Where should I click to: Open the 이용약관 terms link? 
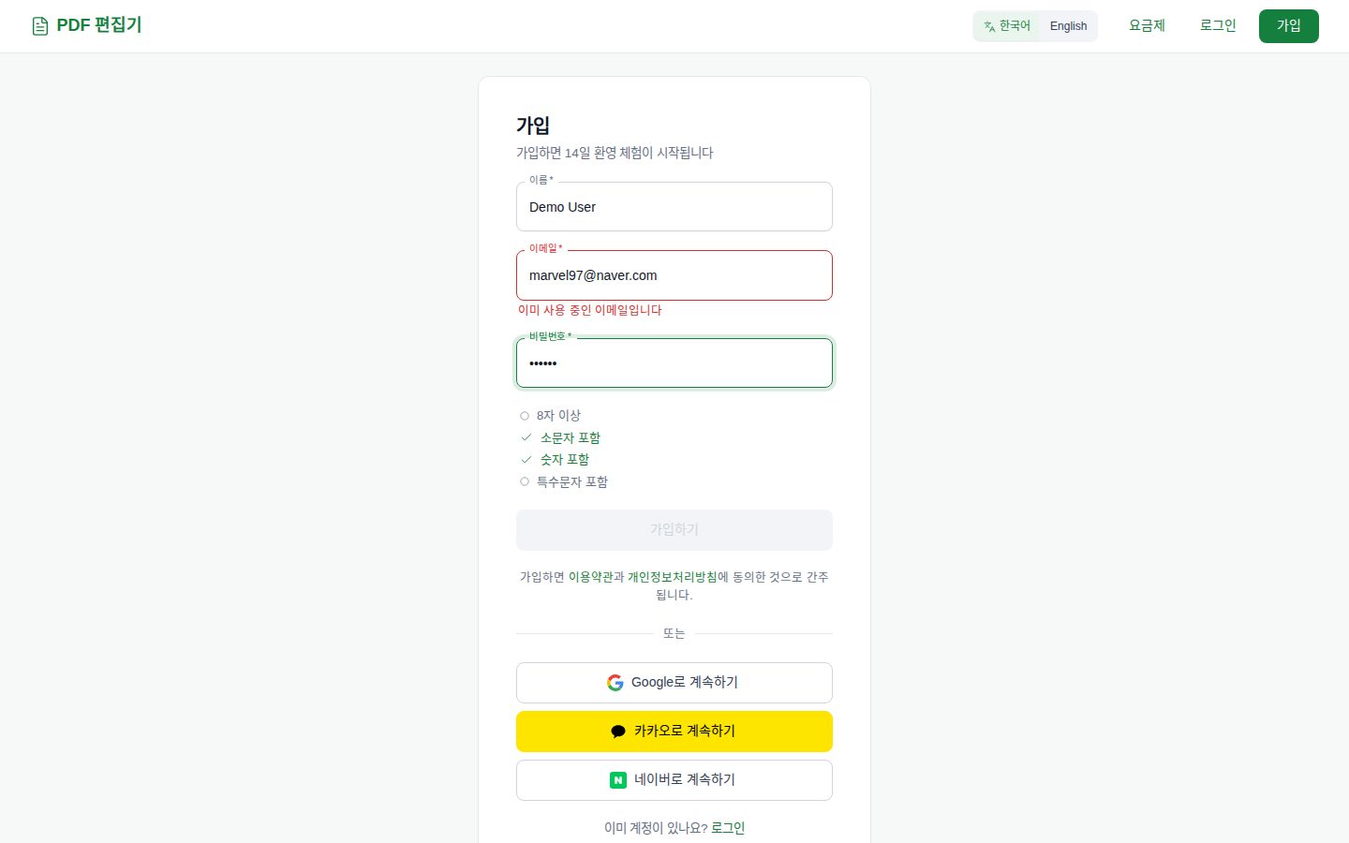(590, 577)
